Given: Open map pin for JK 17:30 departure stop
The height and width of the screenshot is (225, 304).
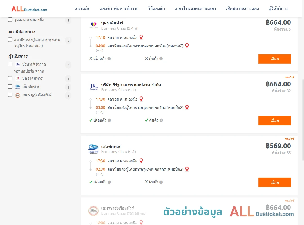Looking at the screenshot, I should click(x=141, y=99).
